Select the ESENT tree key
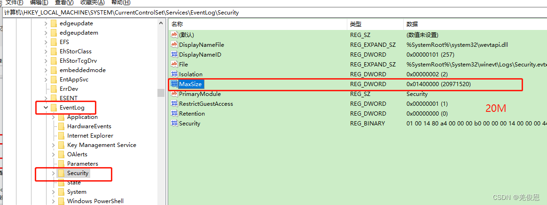Viewport: 547px width, 205px height. pos(69,98)
